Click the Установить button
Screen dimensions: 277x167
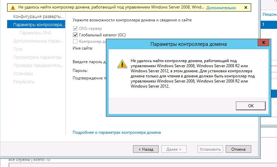pos(210,149)
